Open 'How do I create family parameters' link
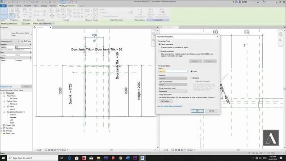This screenshot has width=286, height=161. (x=170, y=106)
